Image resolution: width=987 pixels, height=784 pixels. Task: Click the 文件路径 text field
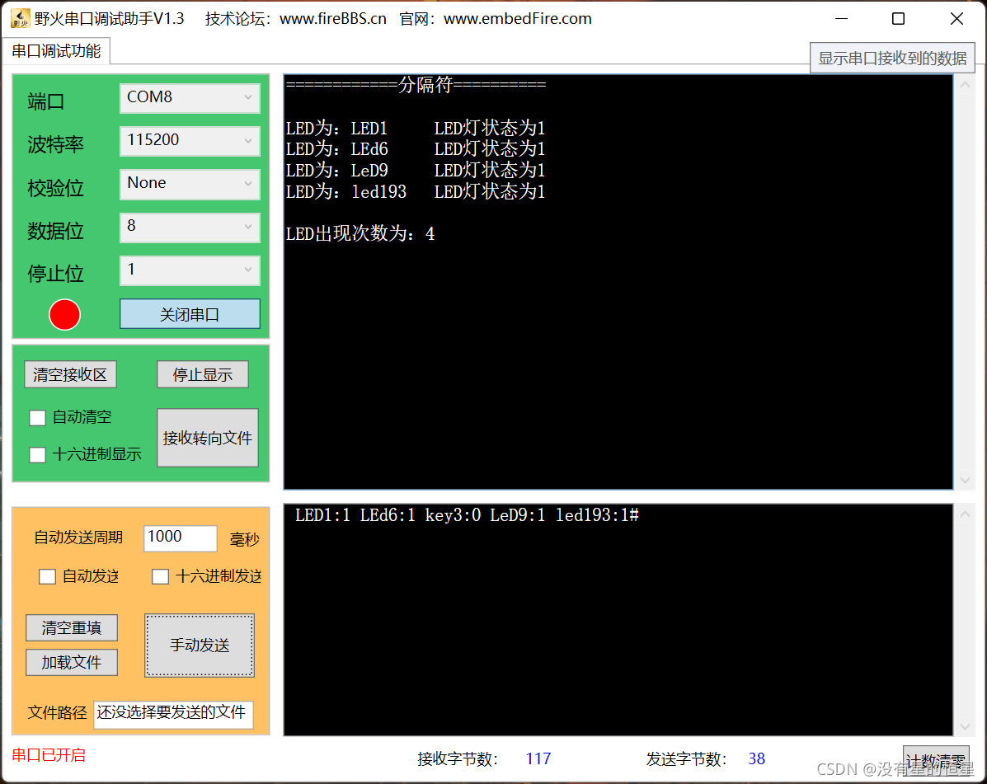click(173, 714)
